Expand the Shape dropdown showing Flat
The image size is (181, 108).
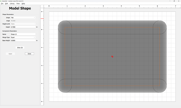click(23, 17)
